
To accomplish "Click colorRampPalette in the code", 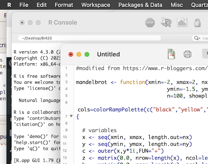I will [x=118, y=109].
